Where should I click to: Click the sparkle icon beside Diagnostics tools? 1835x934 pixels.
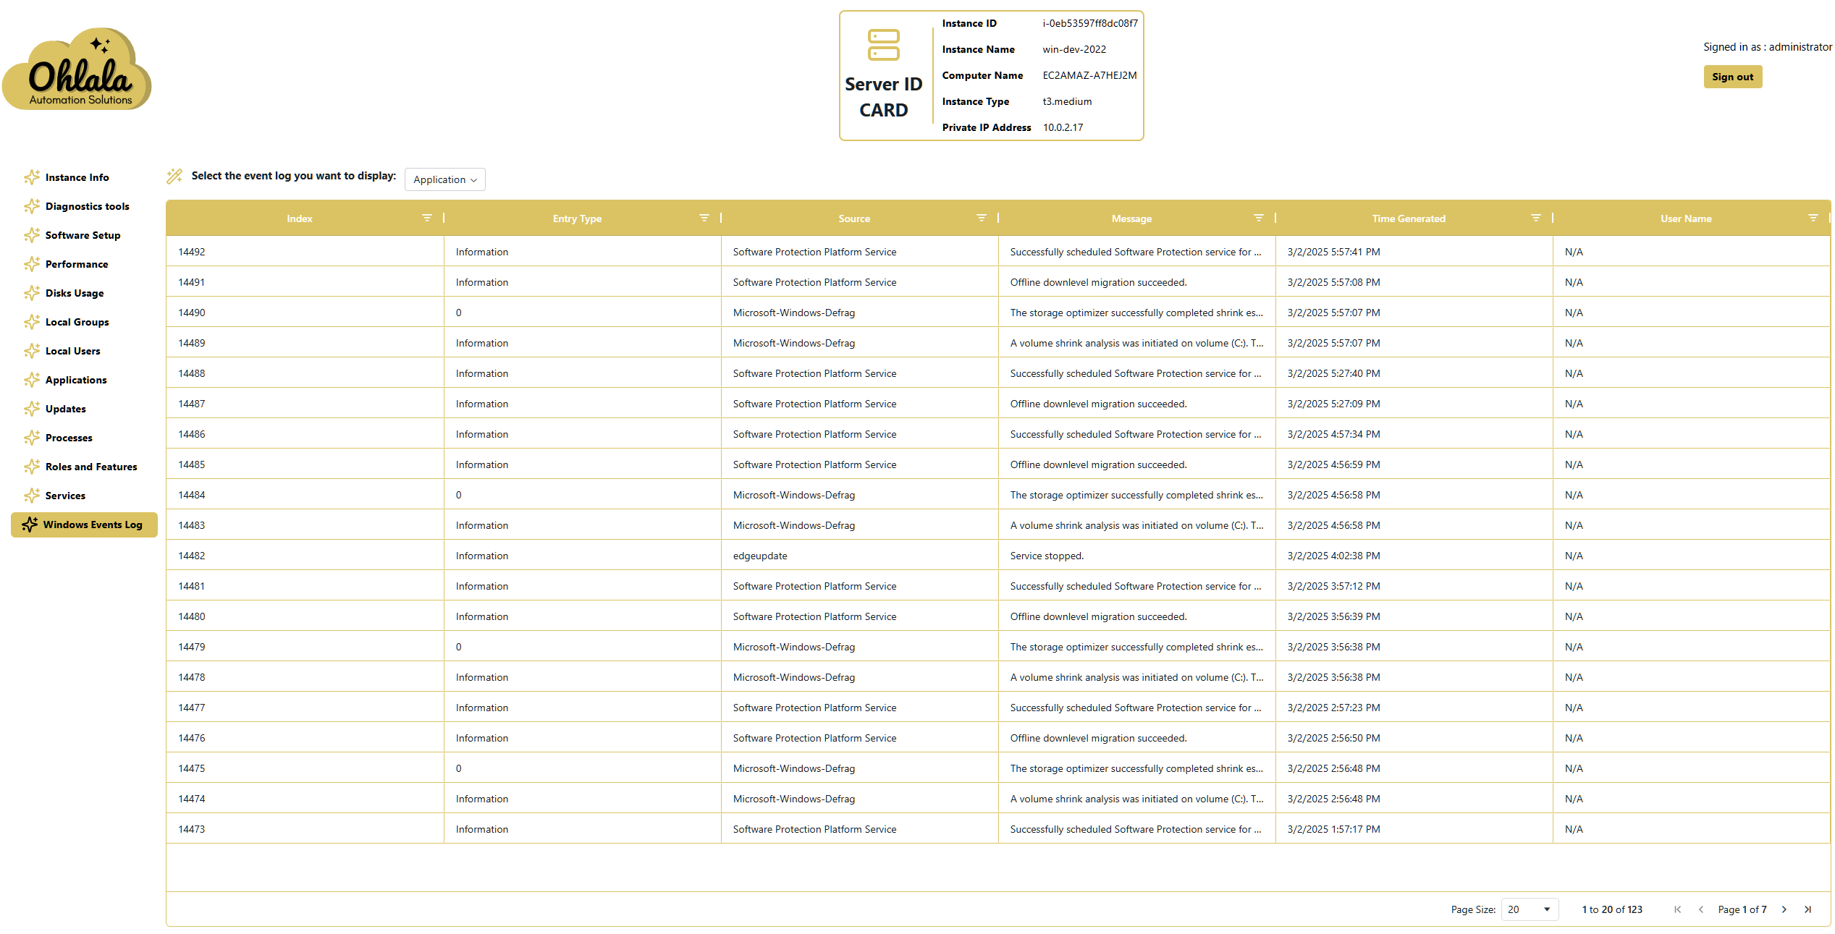pos(32,206)
